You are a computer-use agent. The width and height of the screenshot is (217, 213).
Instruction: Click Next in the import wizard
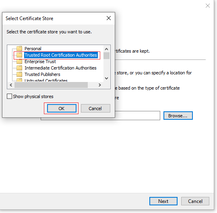(x=163, y=201)
